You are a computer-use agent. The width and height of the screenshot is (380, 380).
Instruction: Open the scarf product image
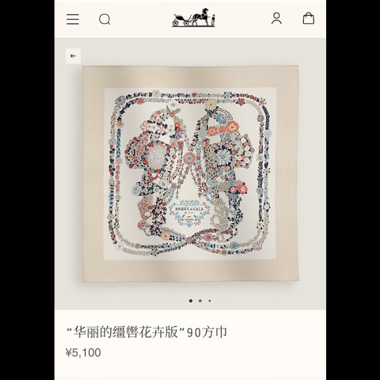191,174
